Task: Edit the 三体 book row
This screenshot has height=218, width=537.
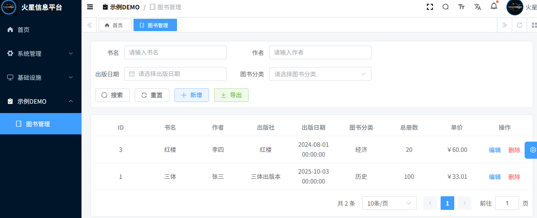Action: (494, 177)
